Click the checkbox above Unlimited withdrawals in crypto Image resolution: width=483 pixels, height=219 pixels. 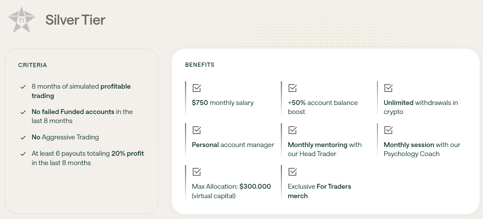tap(388, 88)
